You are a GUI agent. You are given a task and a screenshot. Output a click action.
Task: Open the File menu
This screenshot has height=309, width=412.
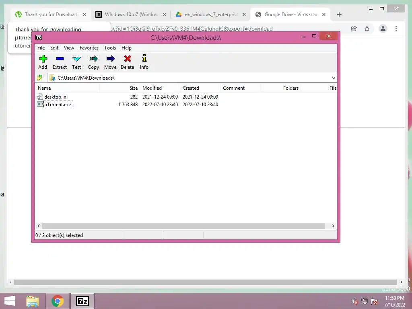pyautogui.click(x=41, y=48)
